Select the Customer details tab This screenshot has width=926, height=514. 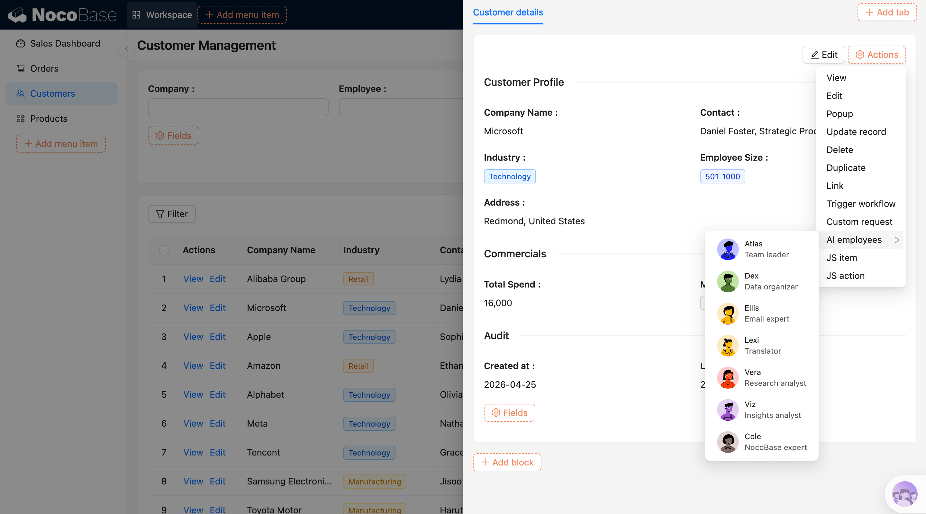pyautogui.click(x=508, y=12)
